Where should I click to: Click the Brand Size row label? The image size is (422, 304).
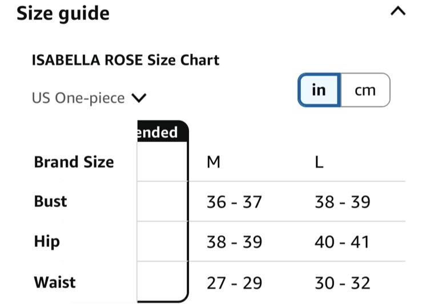pyautogui.click(x=74, y=162)
